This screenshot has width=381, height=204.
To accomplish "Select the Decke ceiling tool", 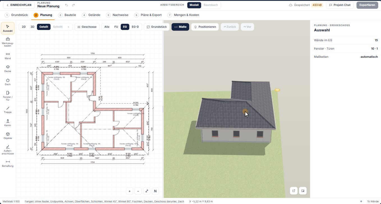I will click(8, 69).
